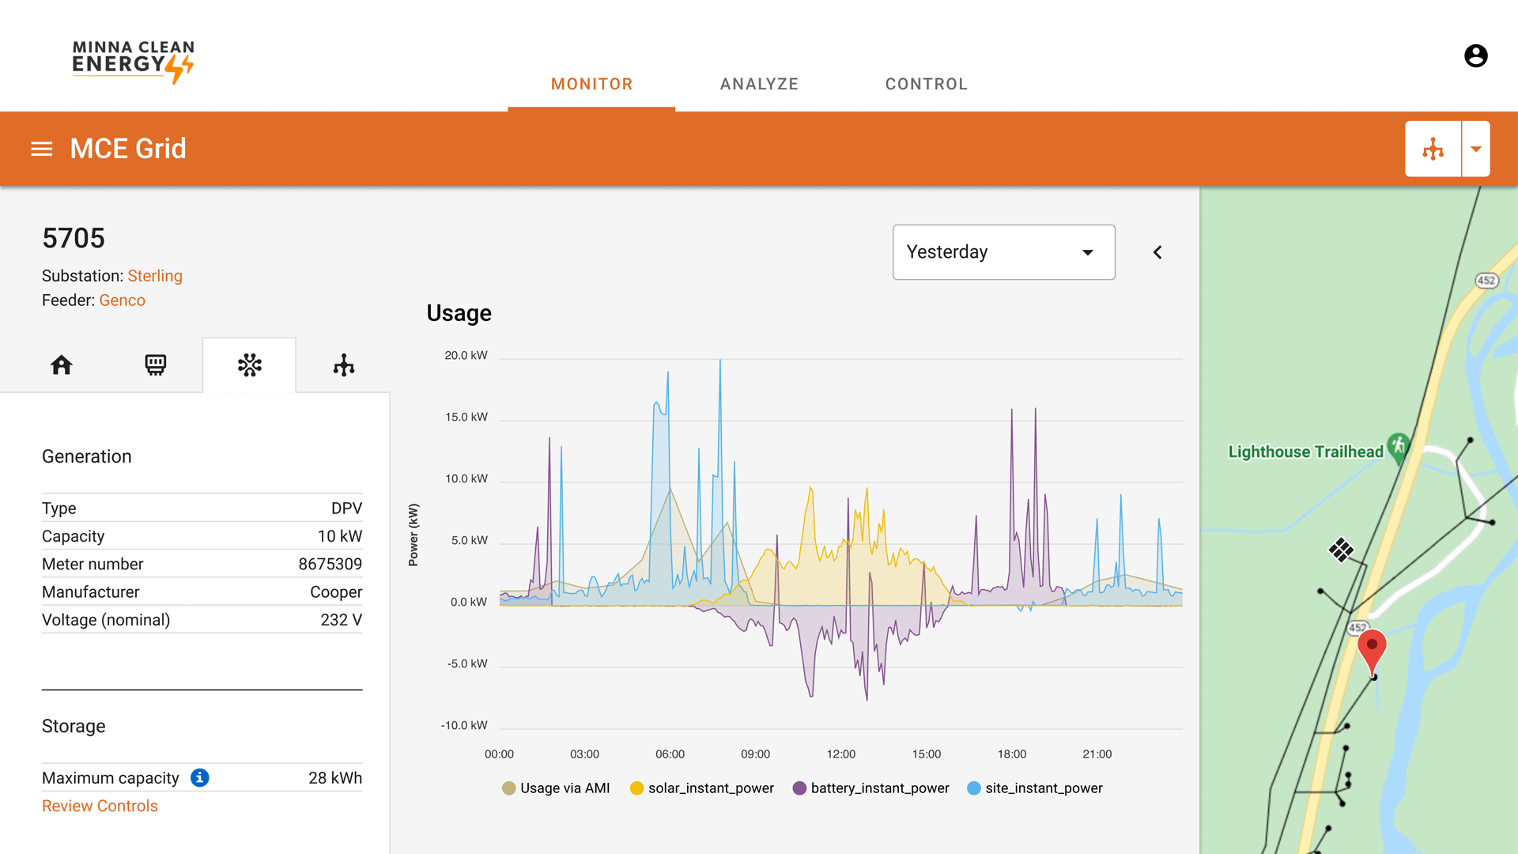Click the hamburger menu icon top left
This screenshot has width=1518, height=854.
tap(40, 149)
